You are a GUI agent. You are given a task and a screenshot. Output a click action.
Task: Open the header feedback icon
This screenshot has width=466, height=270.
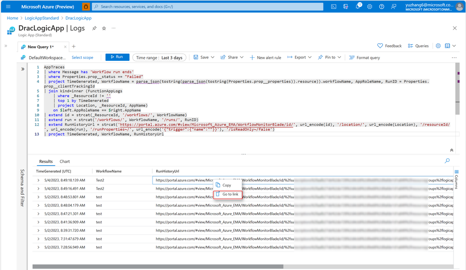pyautogui.click(x=393, y=7)
